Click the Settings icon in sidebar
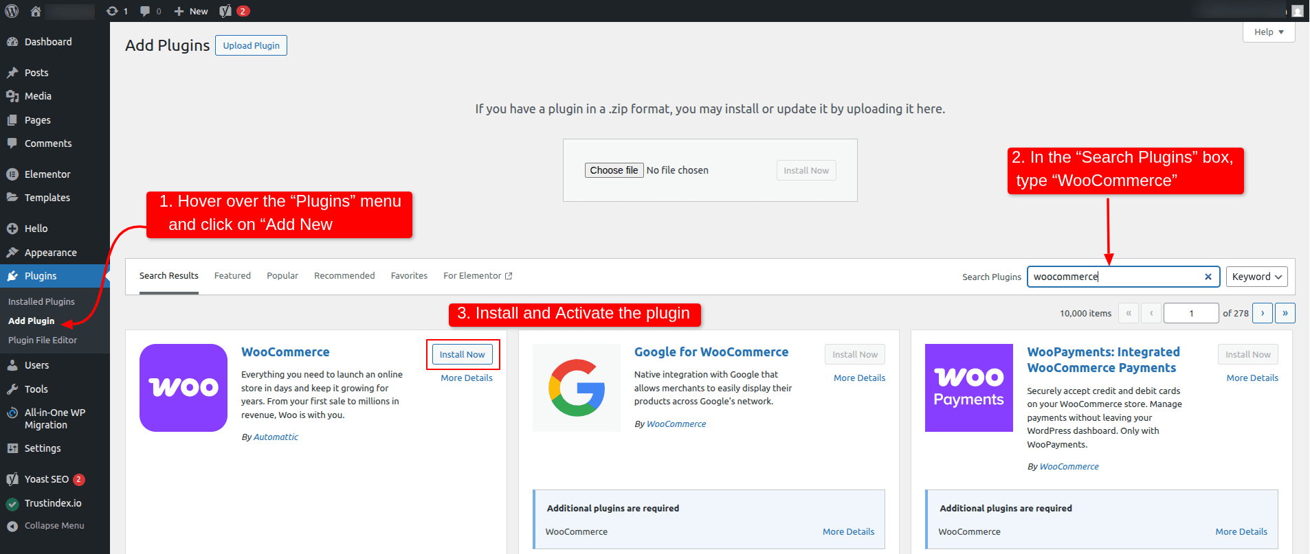 point(12,448)
